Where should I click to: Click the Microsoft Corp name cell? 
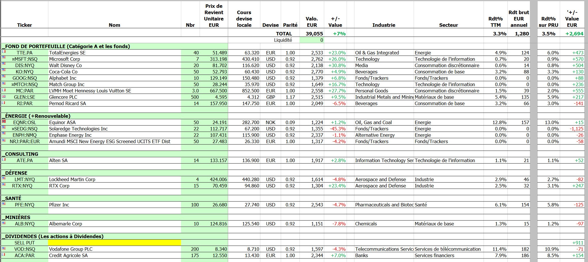[114, 59]
